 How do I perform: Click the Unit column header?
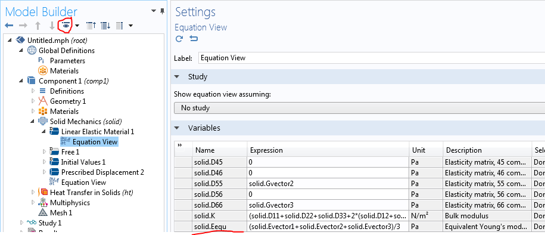426,150
